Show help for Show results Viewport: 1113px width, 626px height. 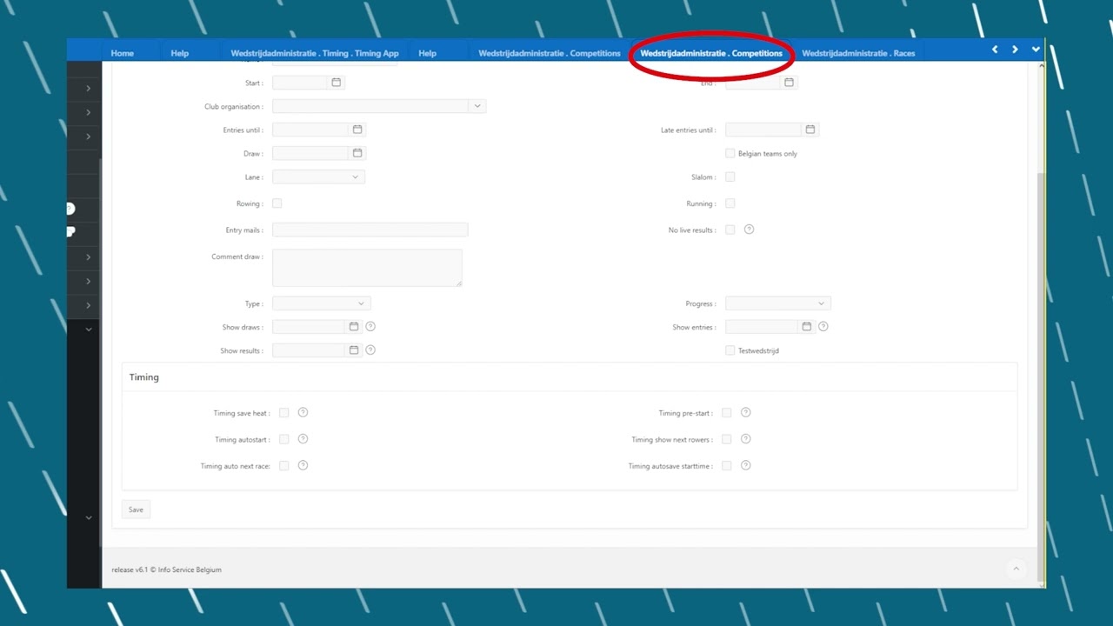click(370, 350)
